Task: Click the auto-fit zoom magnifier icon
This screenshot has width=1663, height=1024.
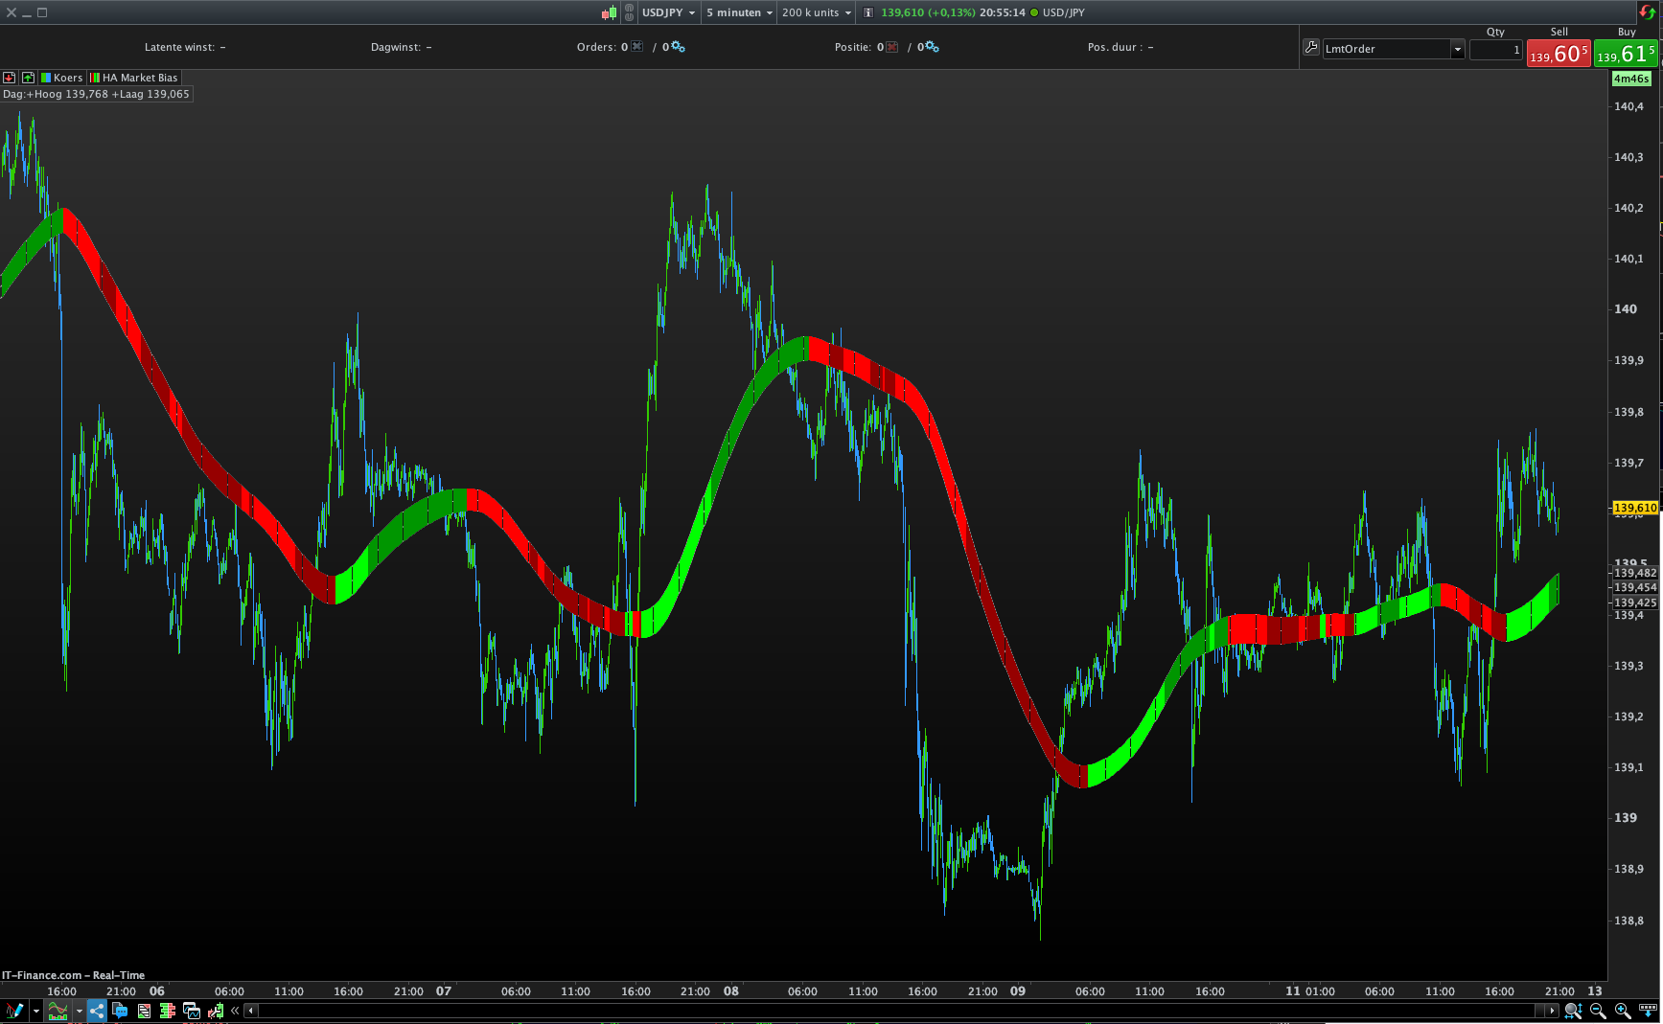Action: [1573, 1011]
